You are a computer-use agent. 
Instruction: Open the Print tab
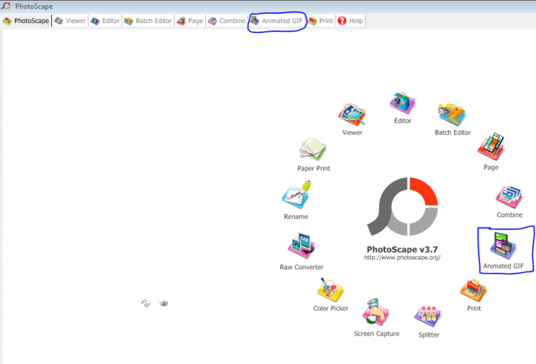(x=320, y=21)
